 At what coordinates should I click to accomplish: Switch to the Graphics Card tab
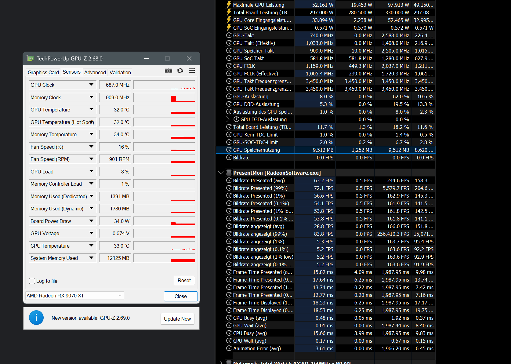click(43, 72)
